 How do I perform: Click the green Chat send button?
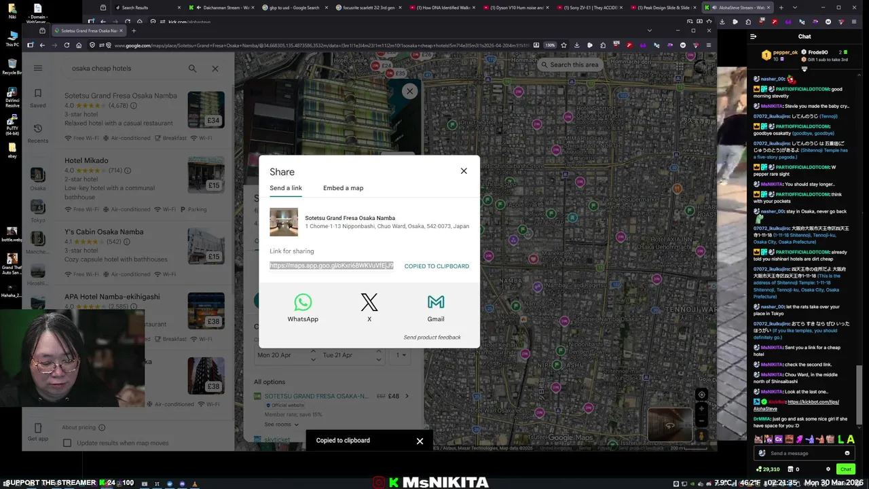[845, 469]
